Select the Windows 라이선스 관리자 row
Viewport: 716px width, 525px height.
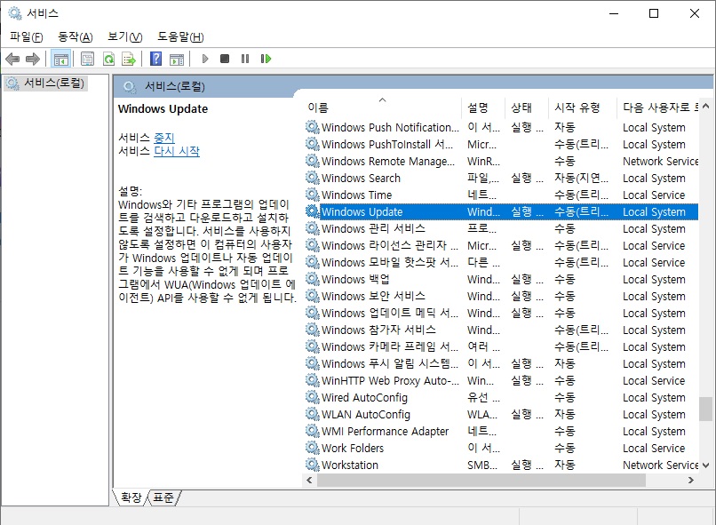click(x=501, y=245)
